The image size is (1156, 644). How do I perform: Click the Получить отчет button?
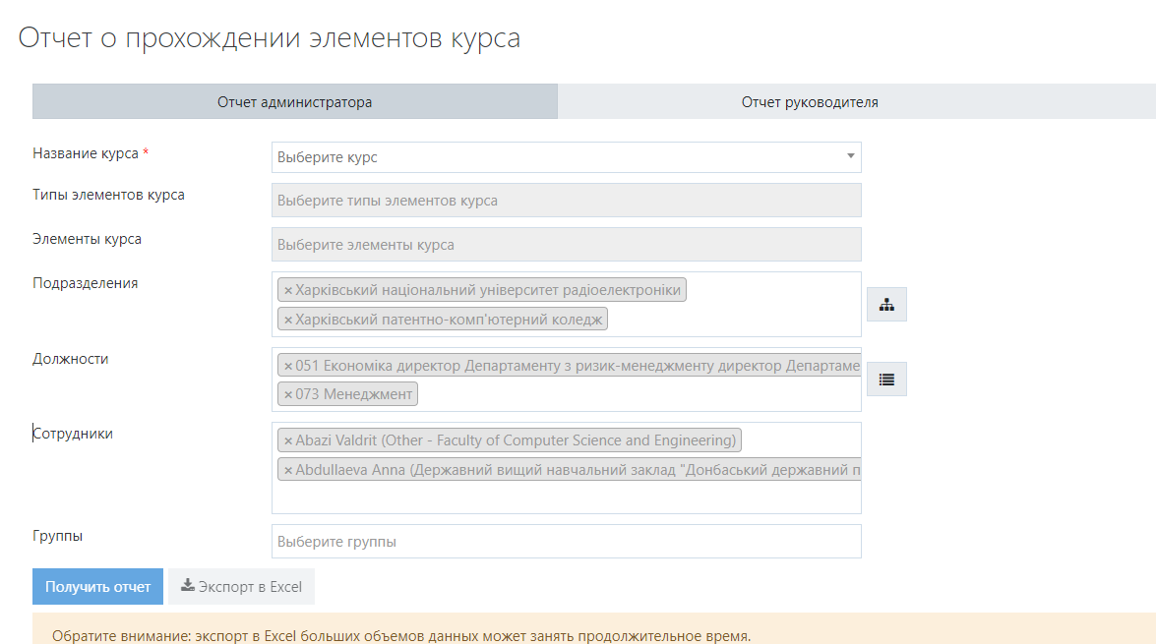coord(97,587)
